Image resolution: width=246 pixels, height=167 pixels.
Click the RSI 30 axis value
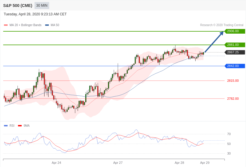[x=229, y=153]
